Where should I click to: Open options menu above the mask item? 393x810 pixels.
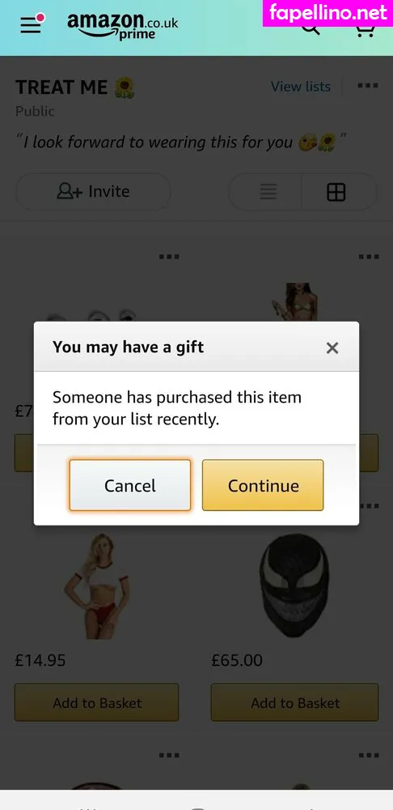point(368,505)
